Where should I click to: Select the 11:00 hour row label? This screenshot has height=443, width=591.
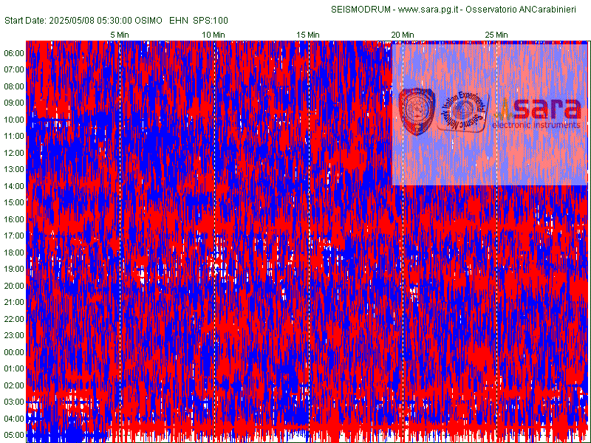14,136
